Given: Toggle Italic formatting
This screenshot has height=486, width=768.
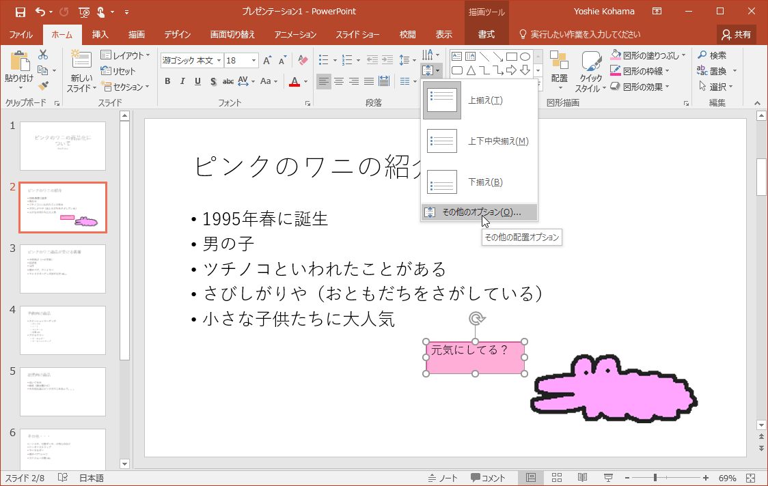Looking at the screenshot, I should [182, 82].
